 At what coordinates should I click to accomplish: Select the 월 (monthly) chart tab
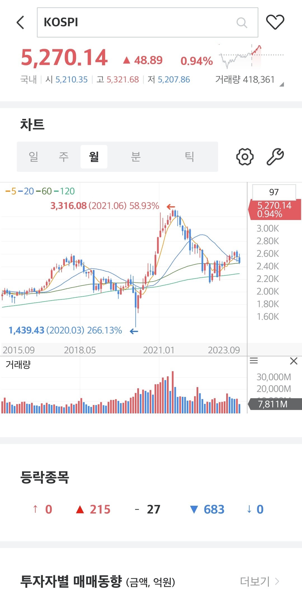[x=94, y=157]
